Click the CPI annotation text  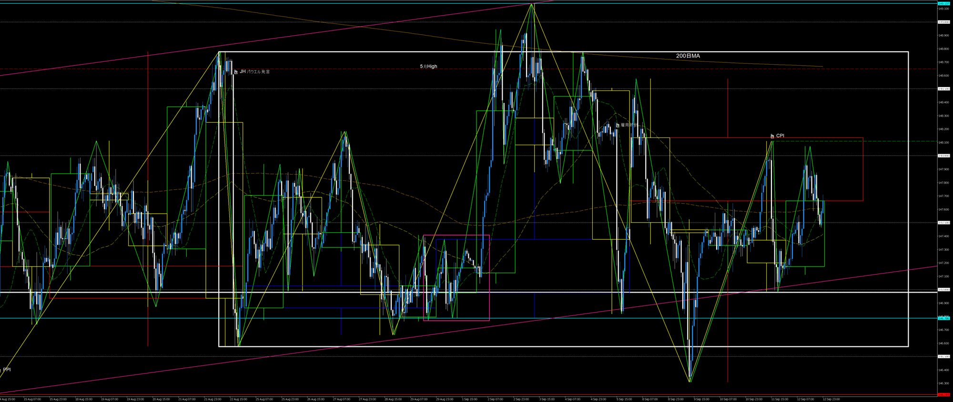[780, 136]
